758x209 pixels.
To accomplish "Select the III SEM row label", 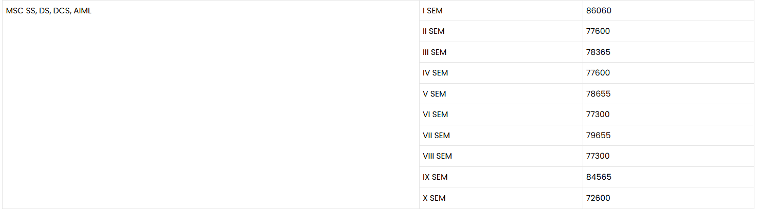I will (434, 52).
